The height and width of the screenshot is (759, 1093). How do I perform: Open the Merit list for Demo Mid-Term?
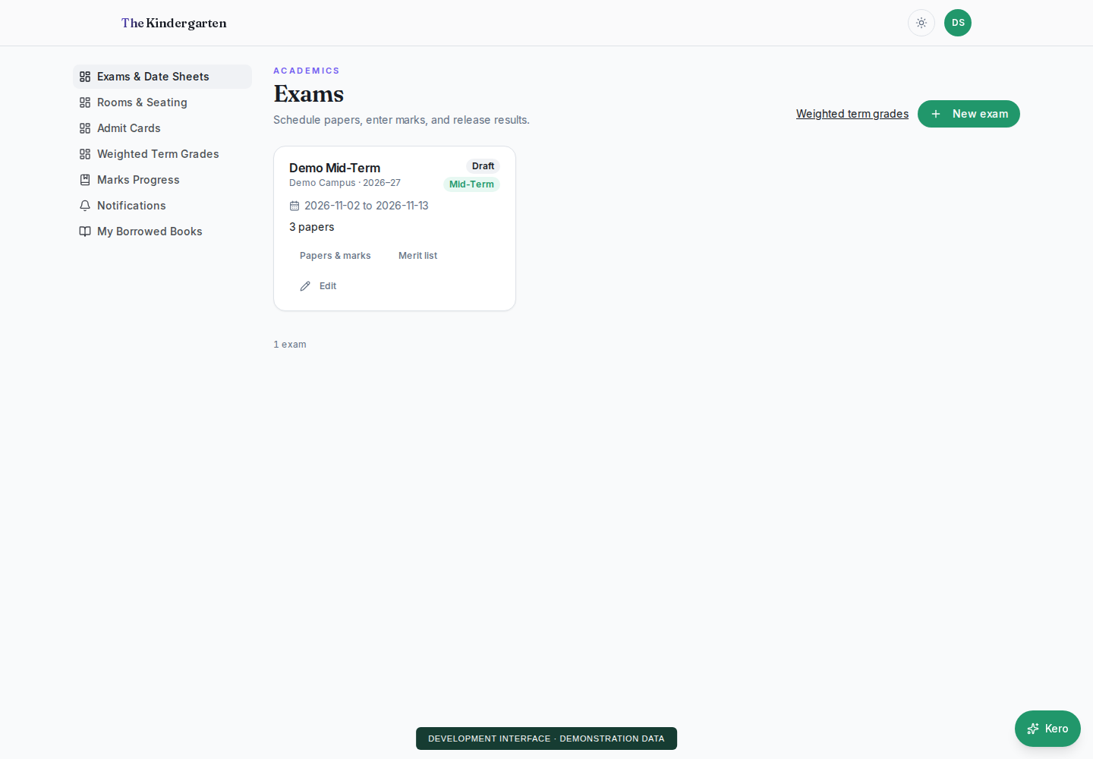point(417,256)
